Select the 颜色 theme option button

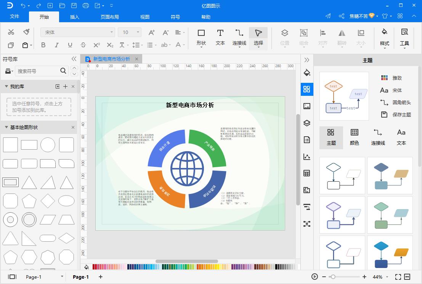click(x=354, y=137)
